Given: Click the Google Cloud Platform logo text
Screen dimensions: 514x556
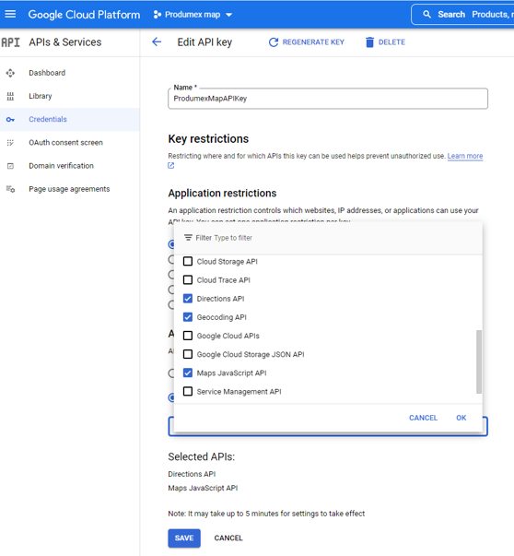Looking at the screenshot, I should (x=84, y=15).
